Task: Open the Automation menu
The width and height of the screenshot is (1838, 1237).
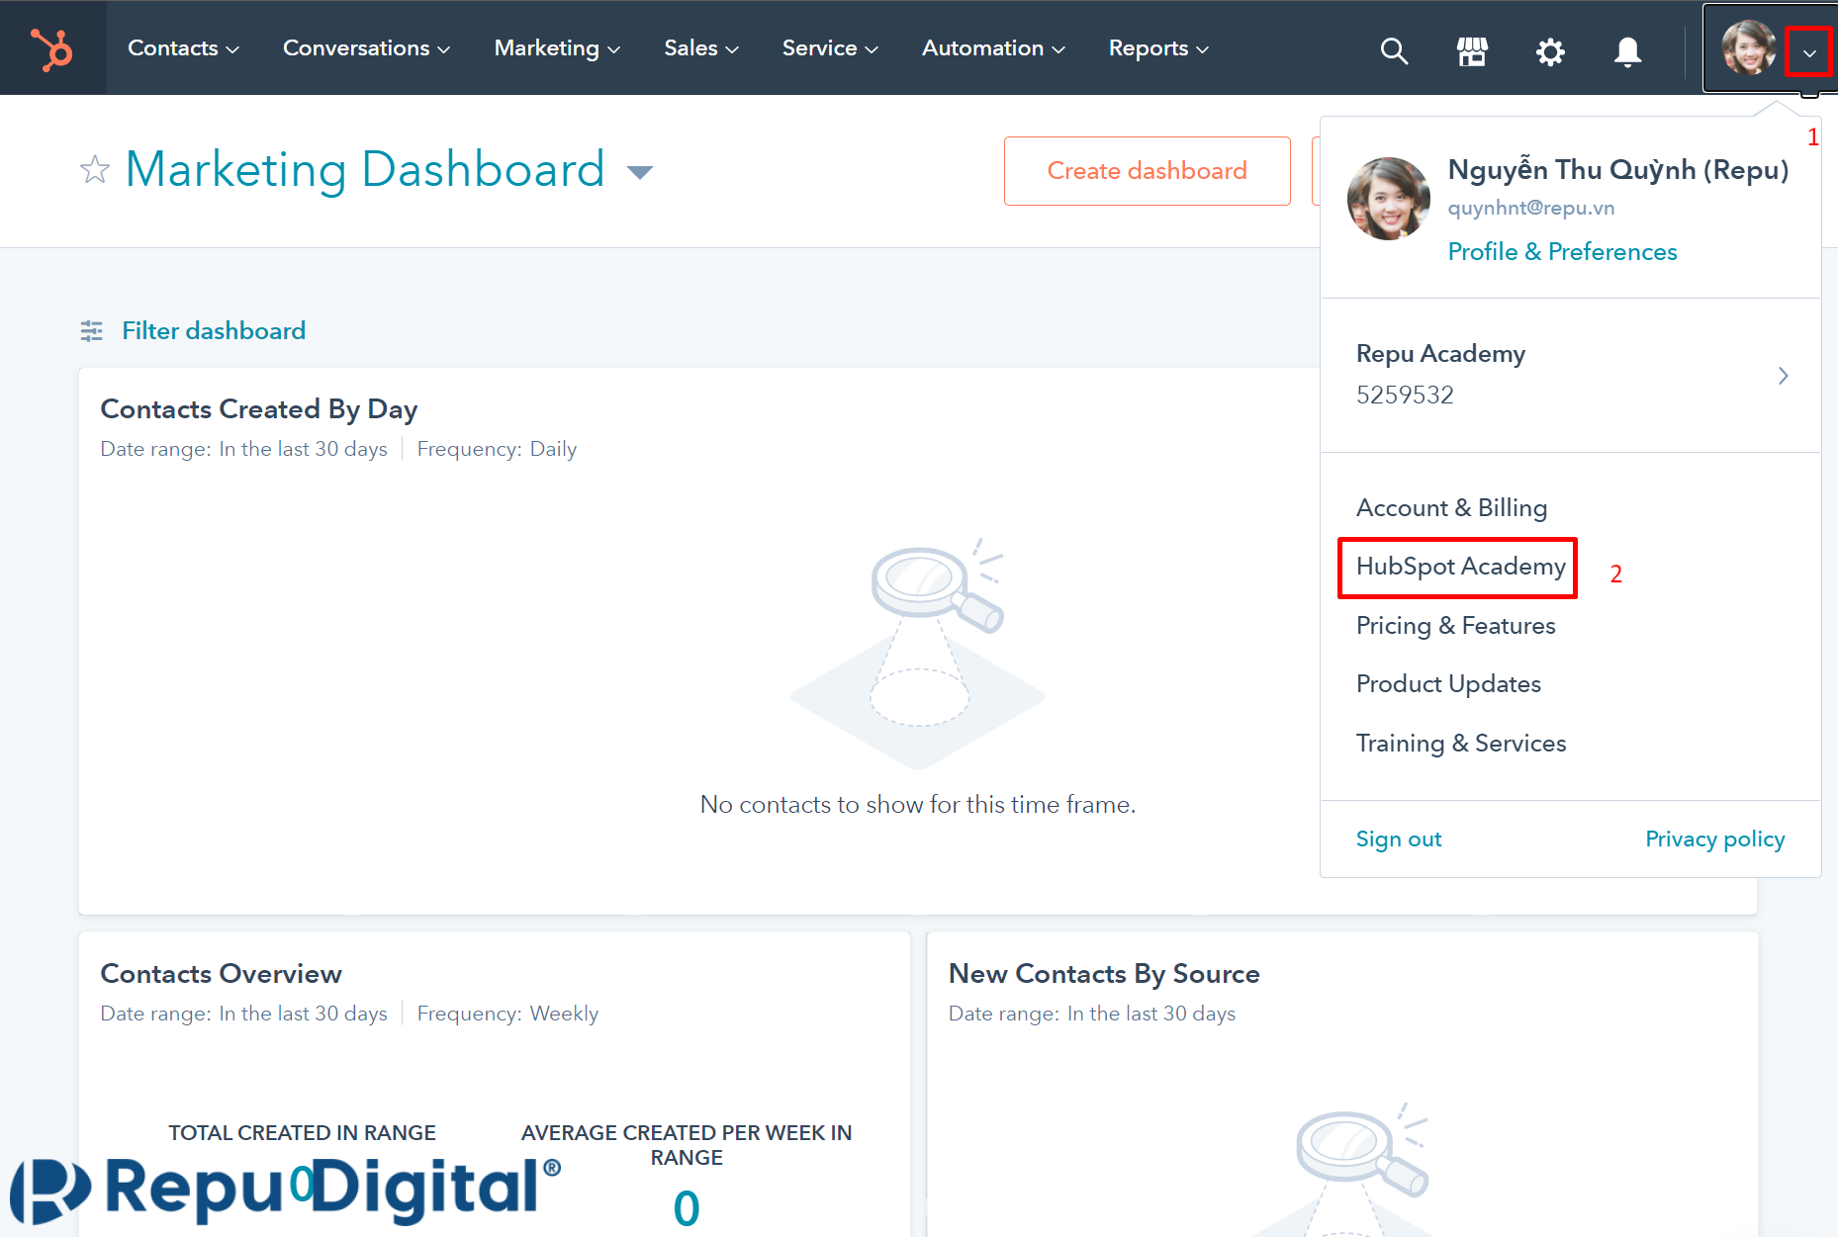Action: 993,47
